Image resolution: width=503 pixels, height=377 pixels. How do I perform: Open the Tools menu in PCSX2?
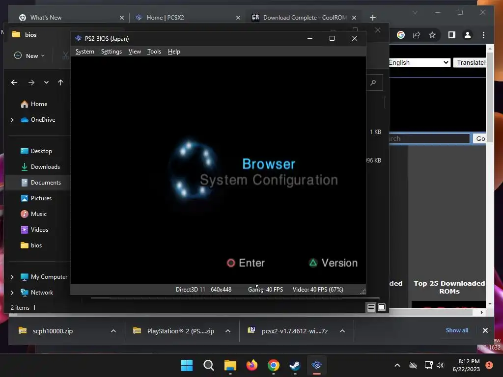(x=154, y=52)
